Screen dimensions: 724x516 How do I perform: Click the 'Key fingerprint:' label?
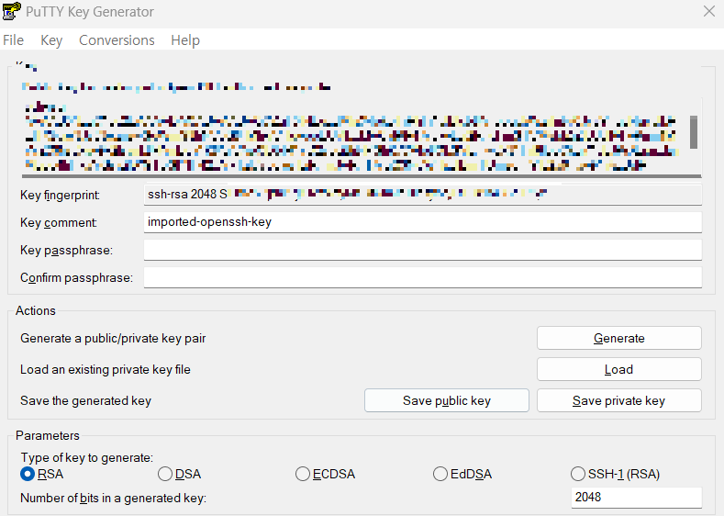(x=60, y=196)
